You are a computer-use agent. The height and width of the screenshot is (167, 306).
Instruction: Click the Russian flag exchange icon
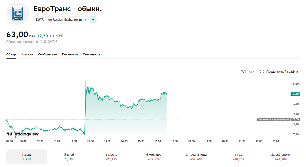[50, 20]
